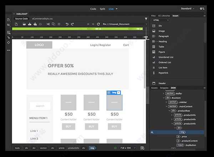Expand the section .sidebar node
The image size is (214, 157).
[166, 102]
